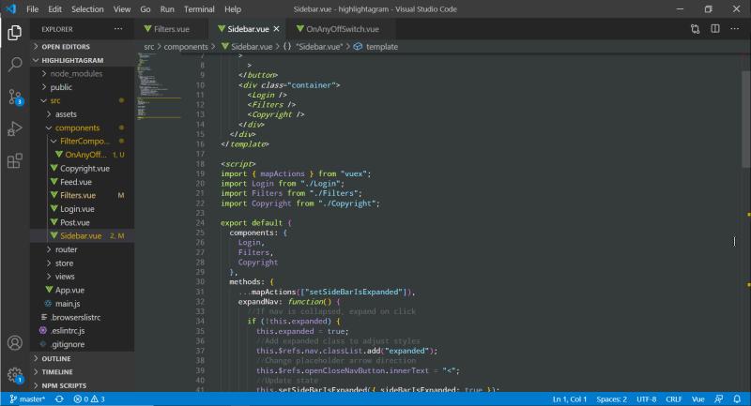
Task: Open the Help menu
Action: click(x=233, y=9)
